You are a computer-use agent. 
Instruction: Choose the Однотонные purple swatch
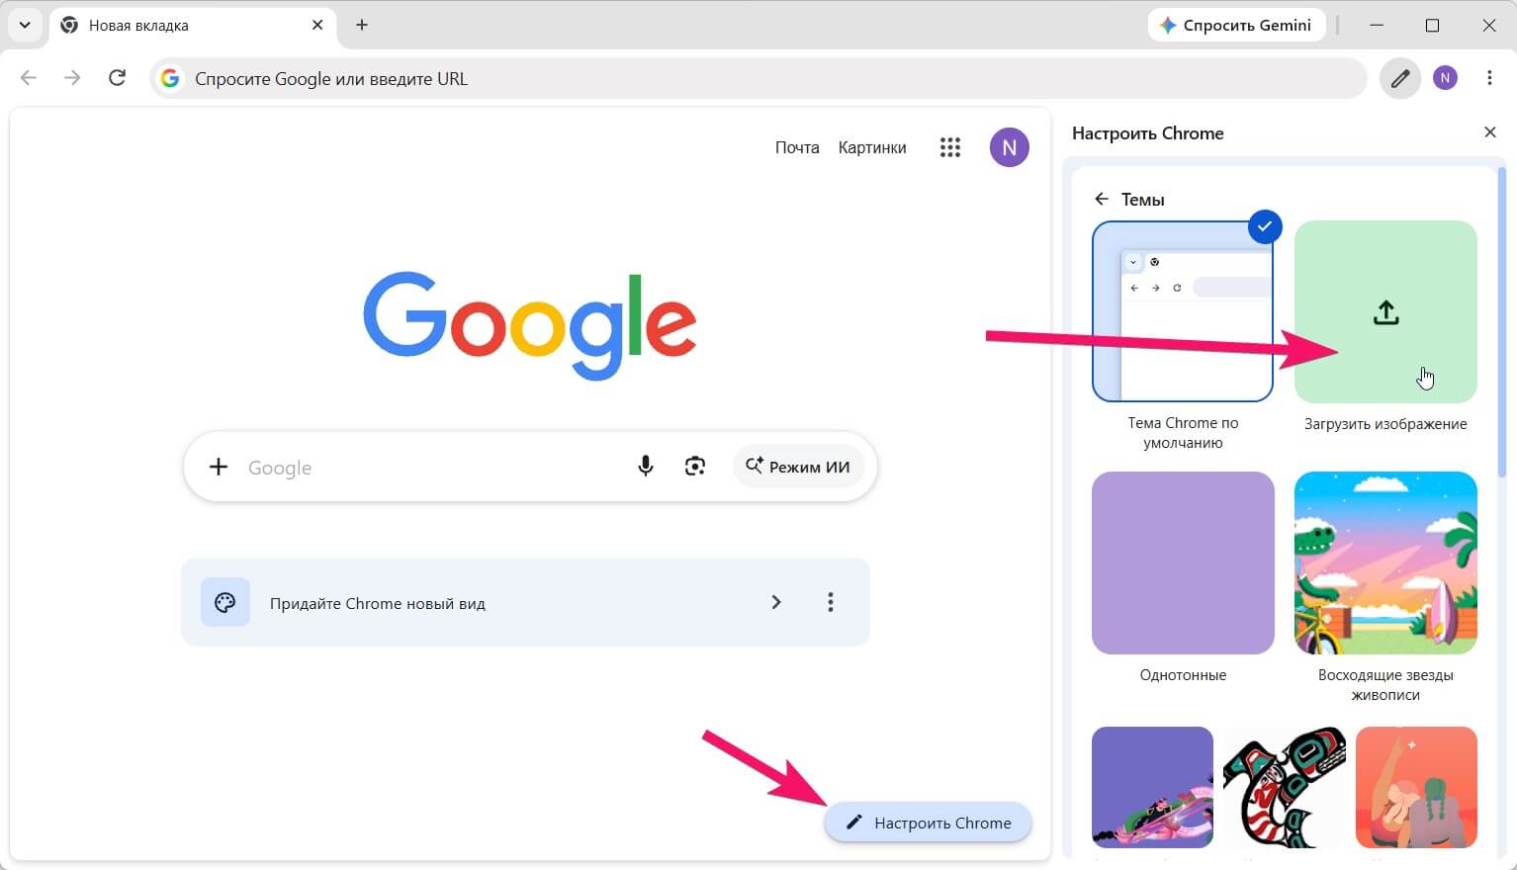tap(1183, 563)
